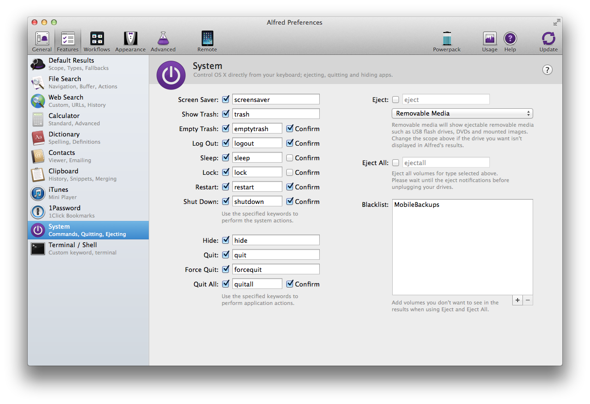This screenshot has width=590, height=404.
Task: Disable the Sleep keyword checkbox
Action: tap(226, 158)
